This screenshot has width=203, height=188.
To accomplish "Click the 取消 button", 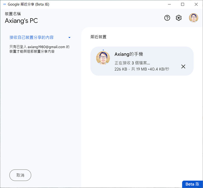I will tap(20, 175).
